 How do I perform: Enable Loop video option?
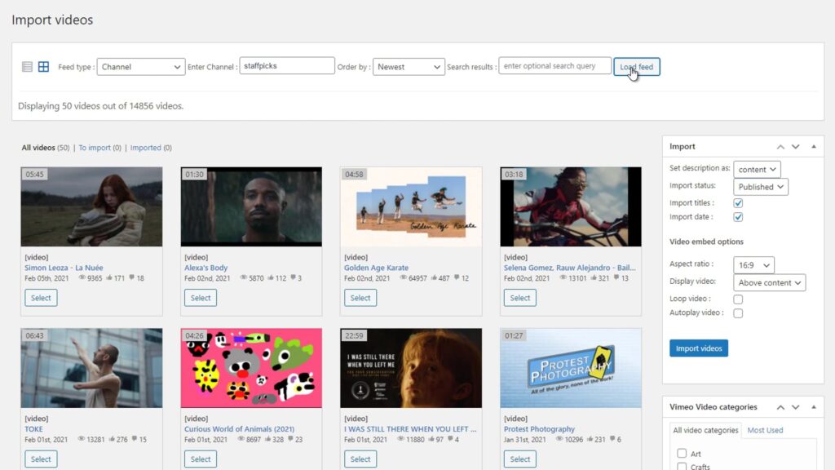[736, 299]
